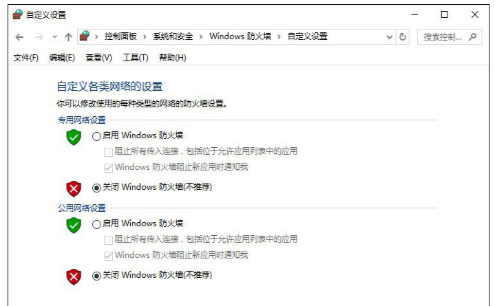Click the forward navigation arrow
Viewport: 495px width, 306px height.
click(x=39, y=36)
